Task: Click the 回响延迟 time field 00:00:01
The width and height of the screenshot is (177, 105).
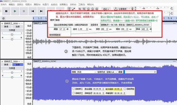Action: coord(99,93)
